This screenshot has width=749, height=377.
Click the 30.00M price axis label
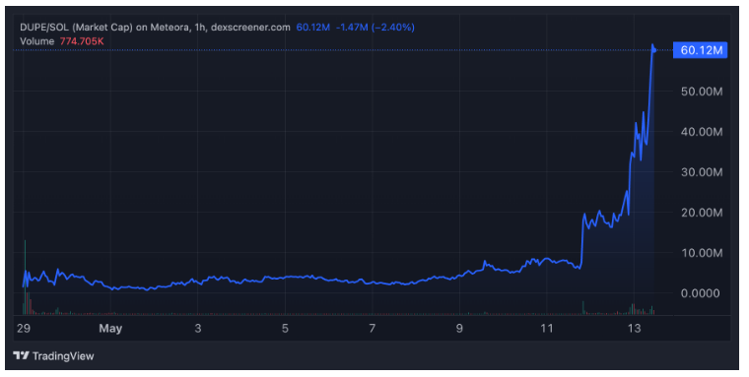click(702, 172)
